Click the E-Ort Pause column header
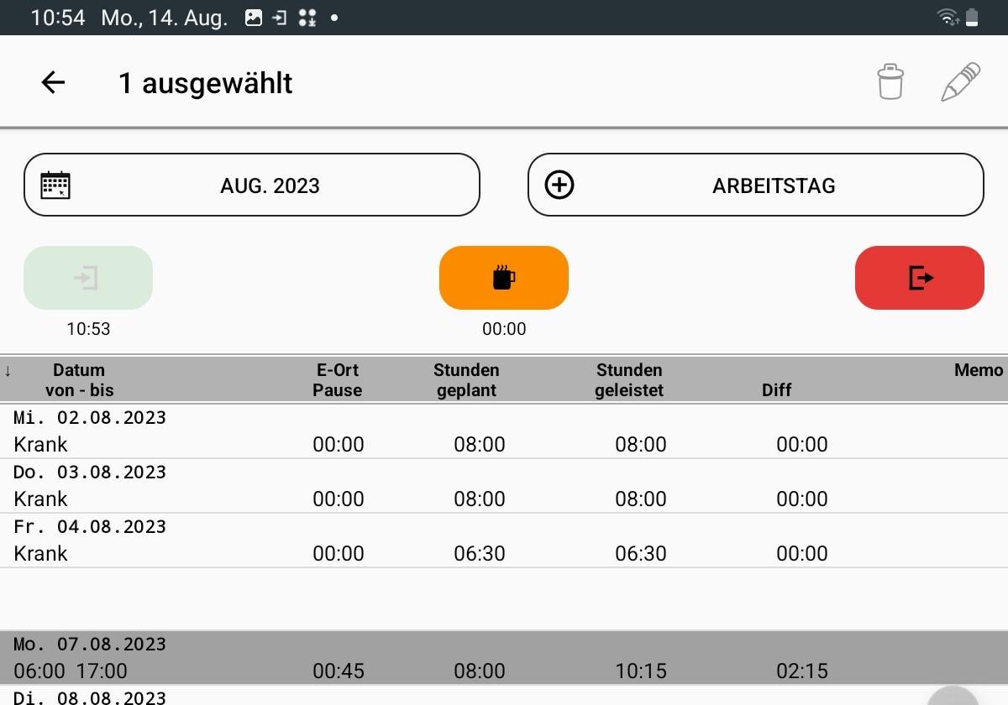 point(338,379)
